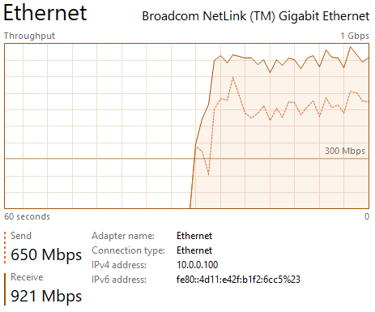Screen dimensions: 375x312
Task: Click the Receive label text
Action: tap(27, 277)
